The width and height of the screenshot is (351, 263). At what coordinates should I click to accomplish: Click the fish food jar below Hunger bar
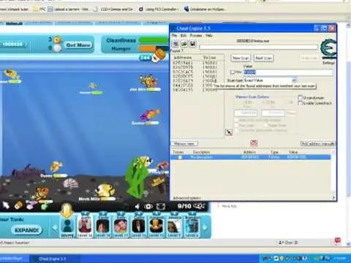click(x=159, y=55)
